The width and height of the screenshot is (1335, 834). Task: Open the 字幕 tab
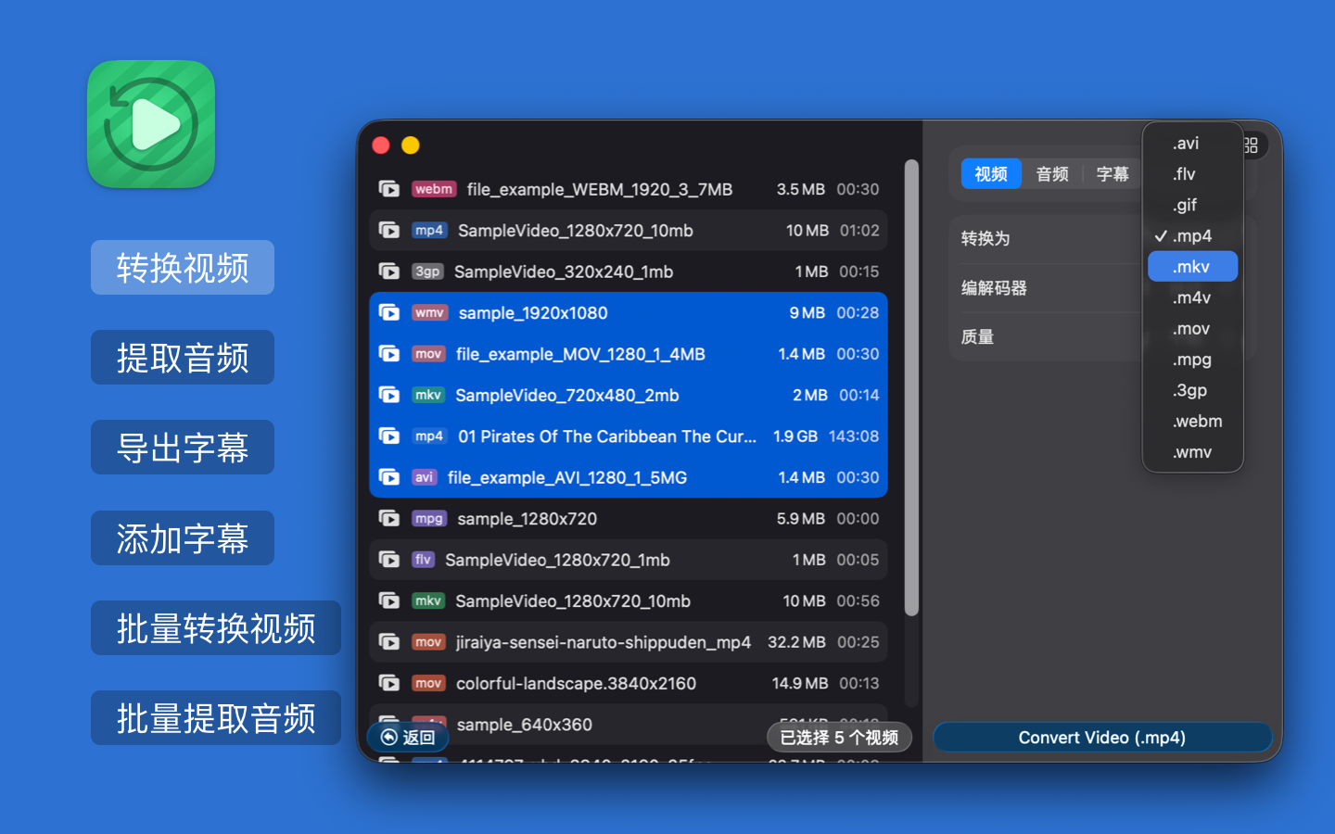pyautogui.click(x=1112, y=174)
